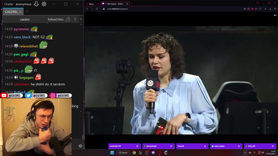278x156 pixels.
Task: Click piz__y's username in chat
Action: coord(19,70)
